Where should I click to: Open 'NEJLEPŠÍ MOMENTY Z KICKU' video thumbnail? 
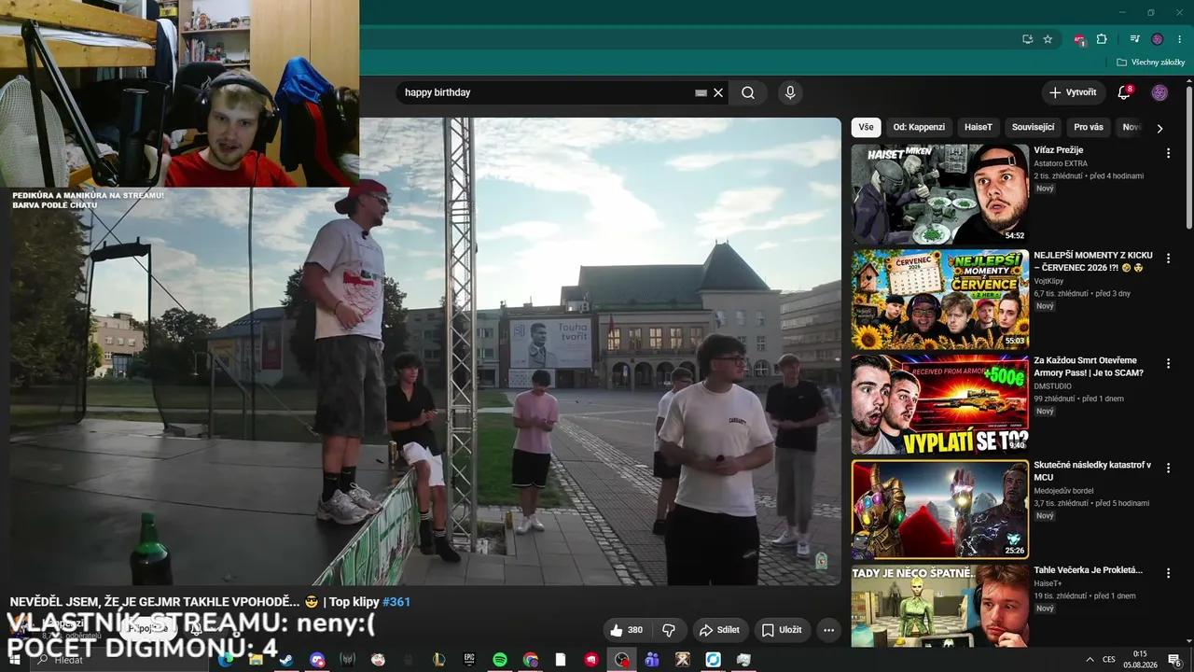pyautogui.click(x=940, y=299)
